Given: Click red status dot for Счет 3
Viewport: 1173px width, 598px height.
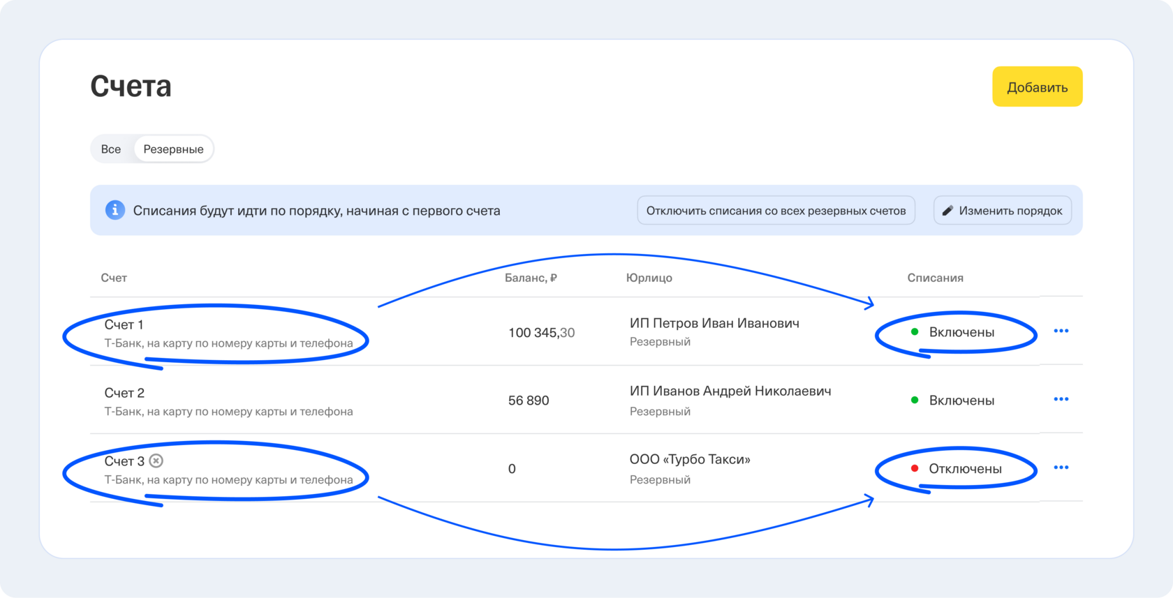Looking at the screenshot, I should [915, 468].
